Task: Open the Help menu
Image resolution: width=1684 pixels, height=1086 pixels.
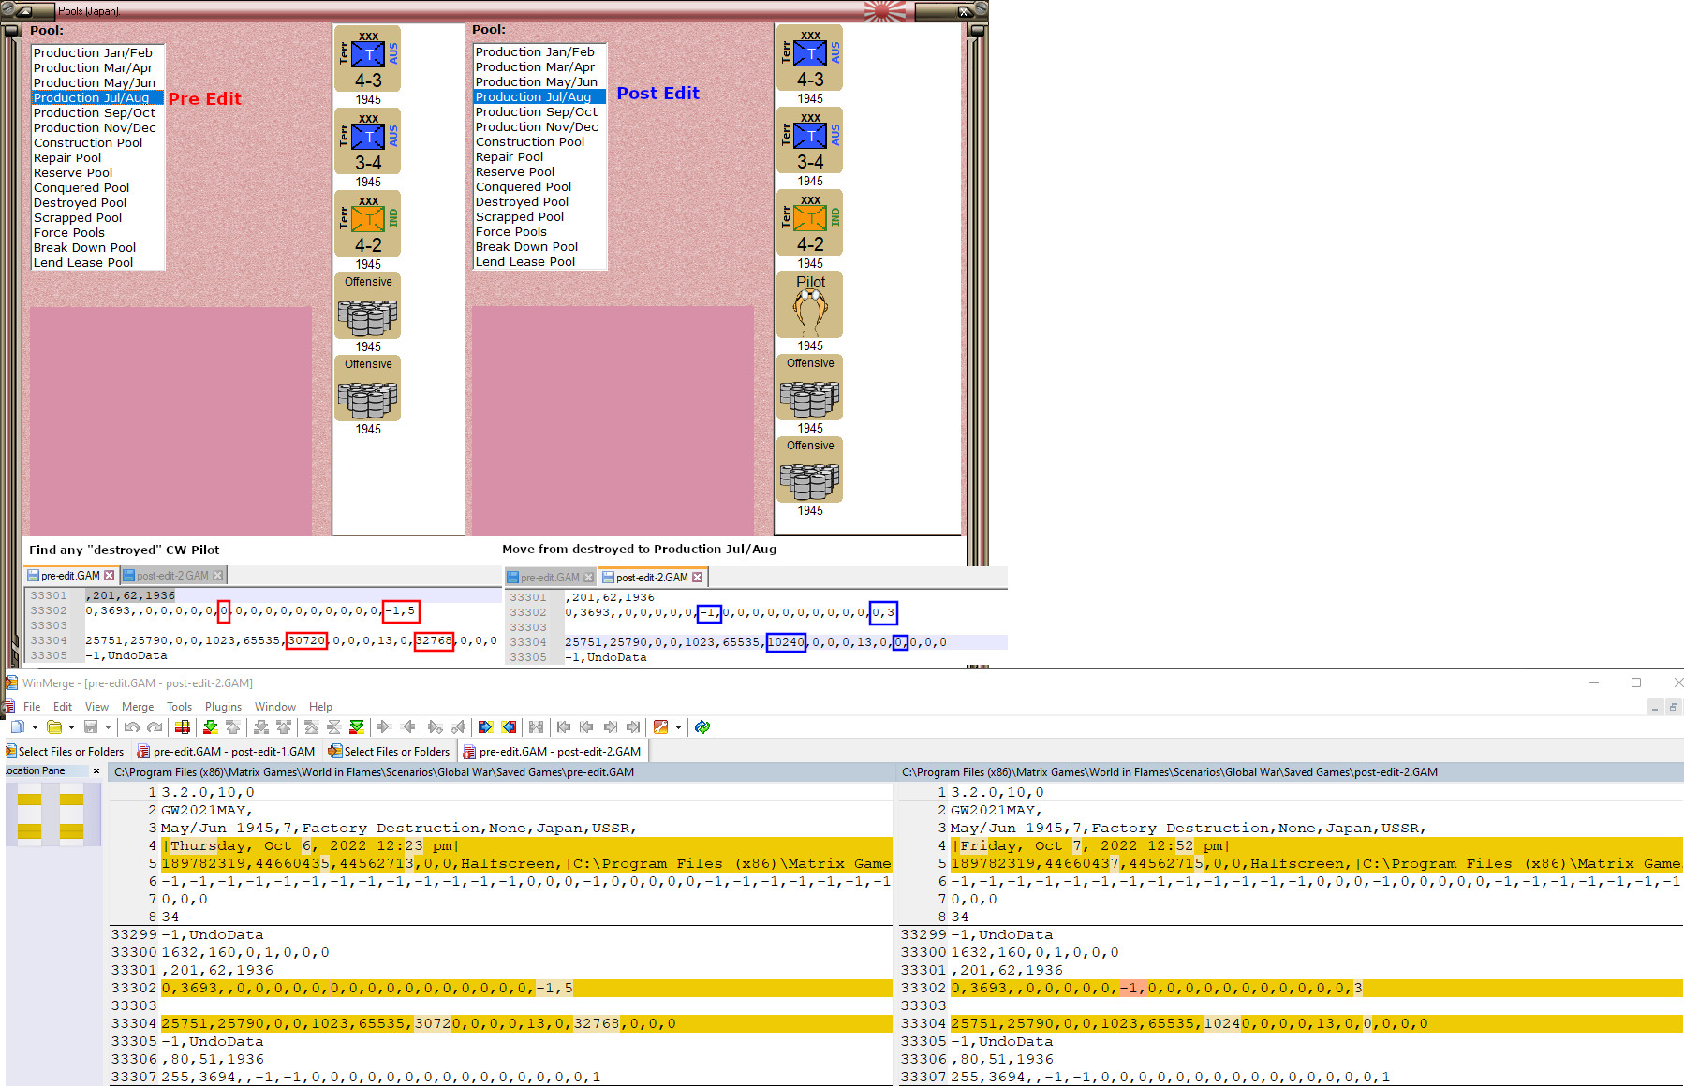Action: pyautogui.click(x=320, y=707)
